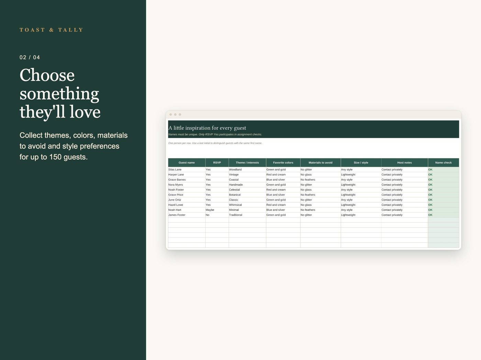Select the Vintage theme cell
The image size is (481, 360).
pyautogui.click(x=247, y=175)
